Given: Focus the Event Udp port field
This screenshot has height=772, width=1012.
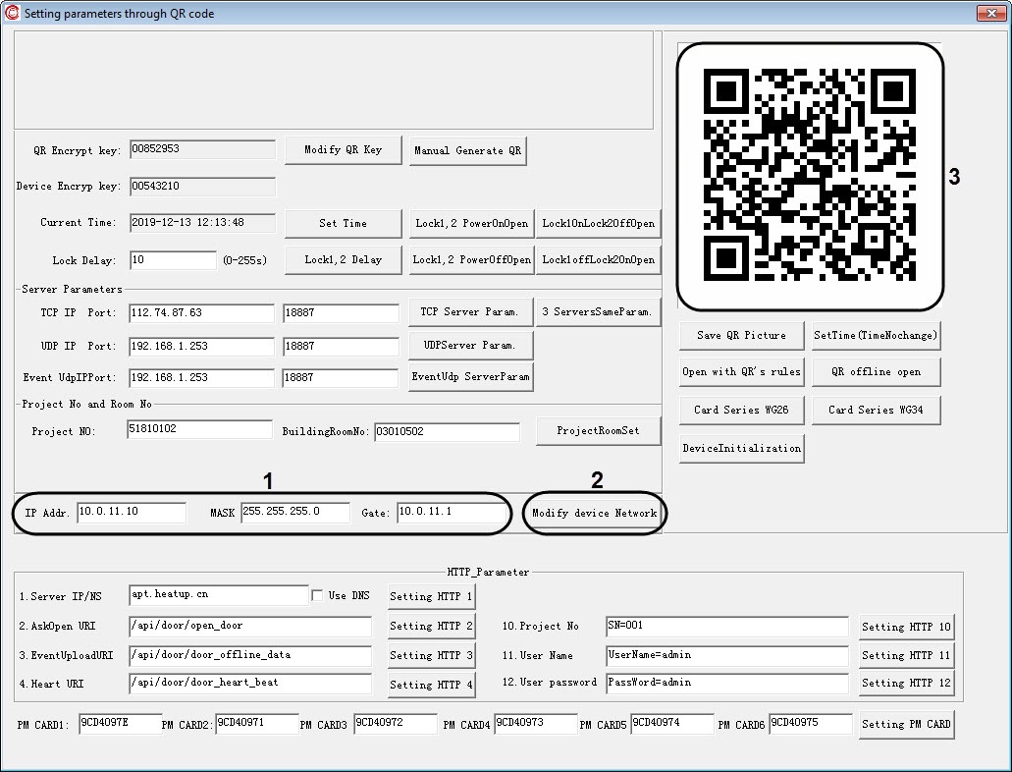Looking at the screenshot, I should [x=341, y=378].
